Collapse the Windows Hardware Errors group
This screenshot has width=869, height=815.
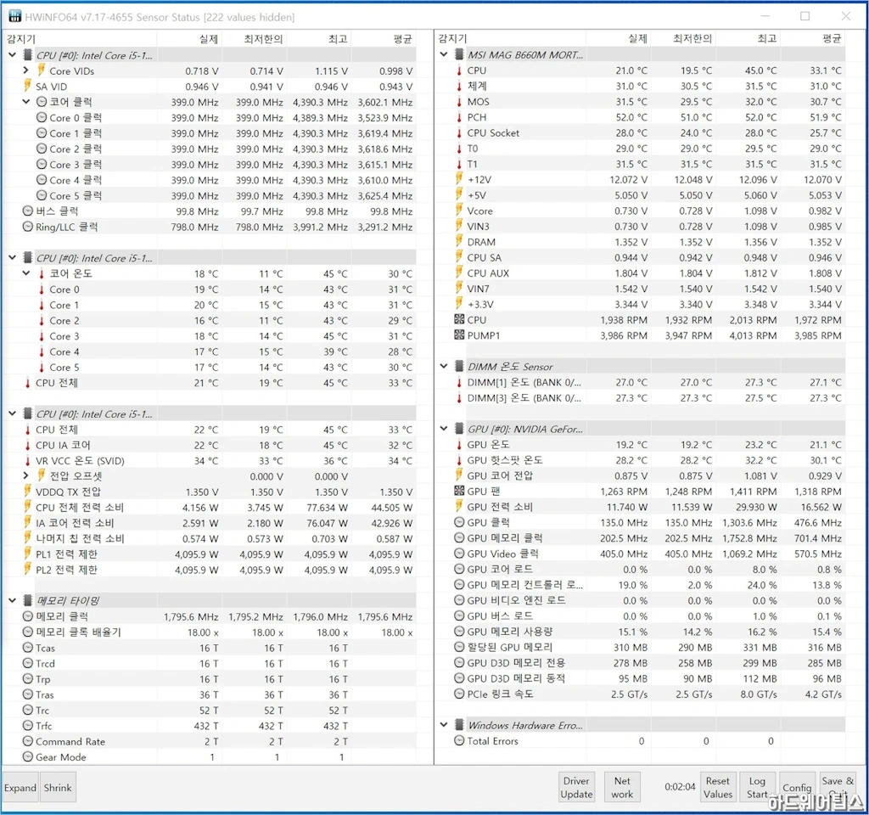coord(443,725)
